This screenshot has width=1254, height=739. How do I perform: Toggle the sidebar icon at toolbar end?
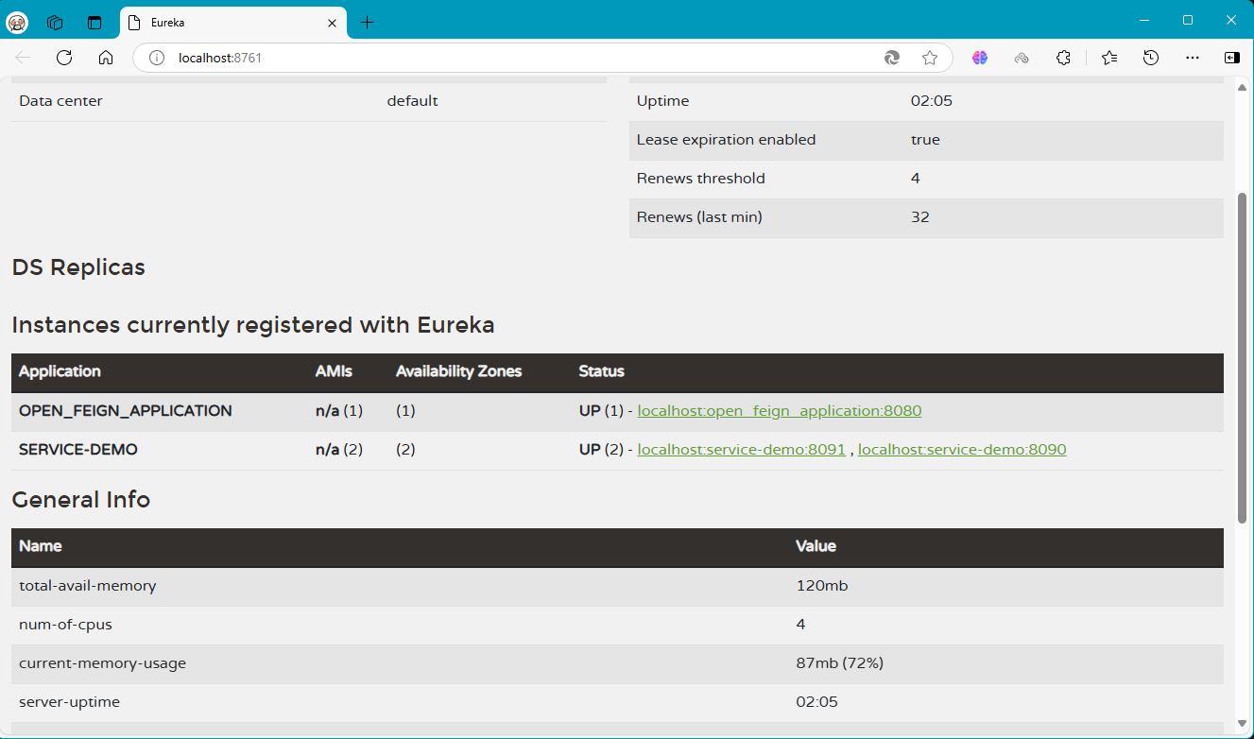(x=1232, y=58)
